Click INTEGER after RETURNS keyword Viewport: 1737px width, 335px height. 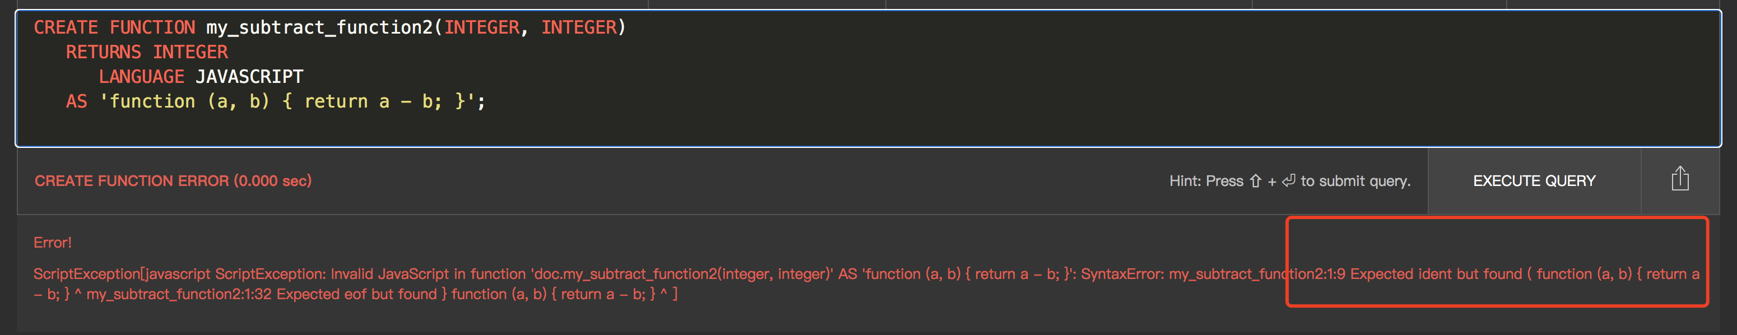[190, 52]
